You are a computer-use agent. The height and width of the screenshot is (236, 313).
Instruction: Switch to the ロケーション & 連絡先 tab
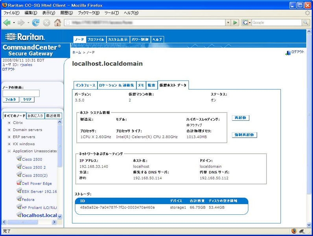pos(116,85)
